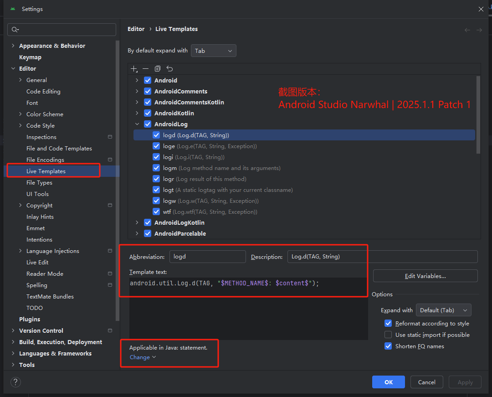The height and width of the screenshot is (397, 492).
Task: Select the logi template row
Action: click(304, 157)
